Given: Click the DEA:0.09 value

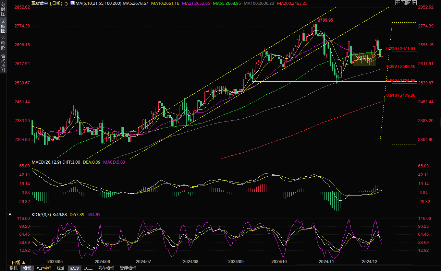Looking at the screenshot, I should click(91, 162).
